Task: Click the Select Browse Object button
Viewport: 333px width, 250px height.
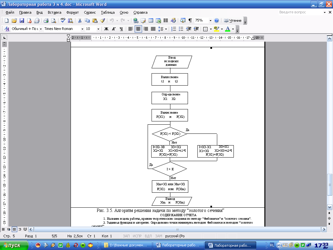Action: [x=329, y=218]
